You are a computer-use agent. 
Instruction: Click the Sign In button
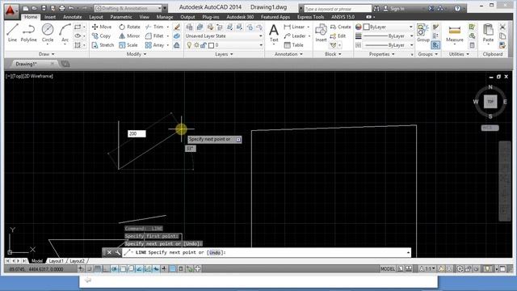pos(394,9)
